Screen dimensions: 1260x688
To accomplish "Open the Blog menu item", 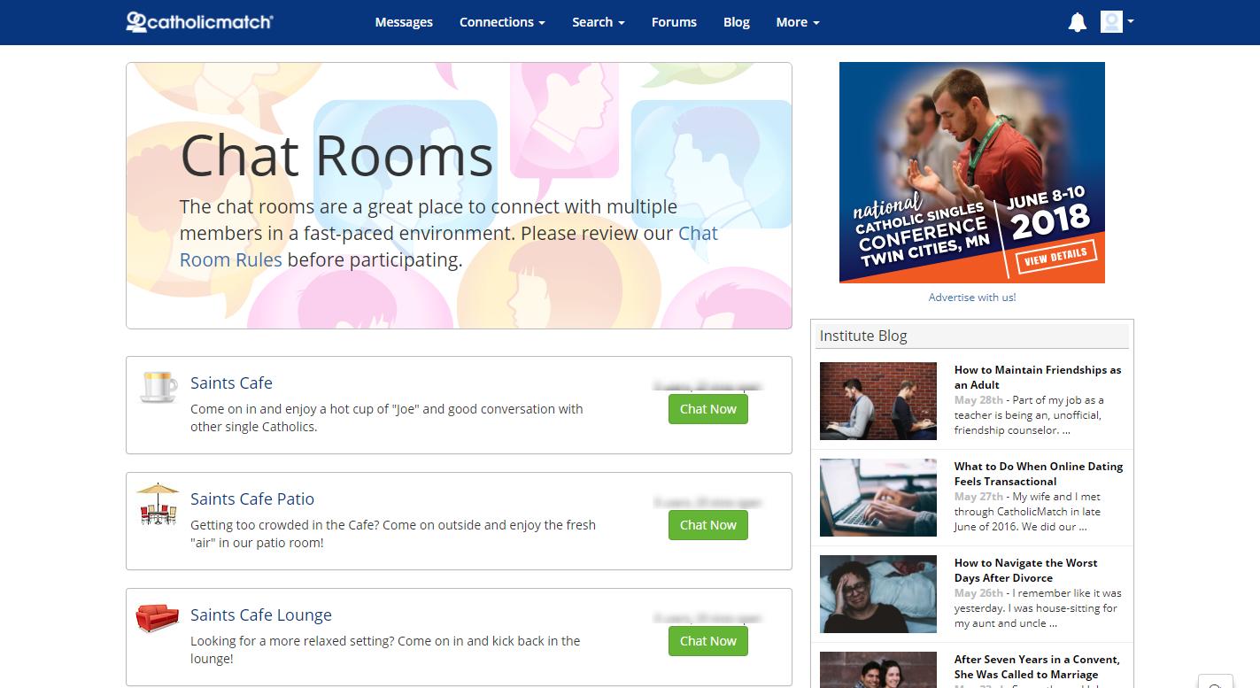I will 737,22.
